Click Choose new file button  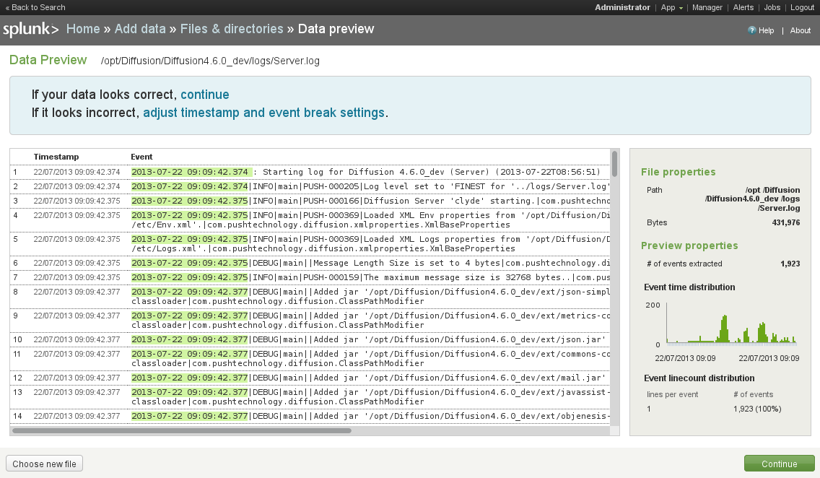click(x=45, y=464)
